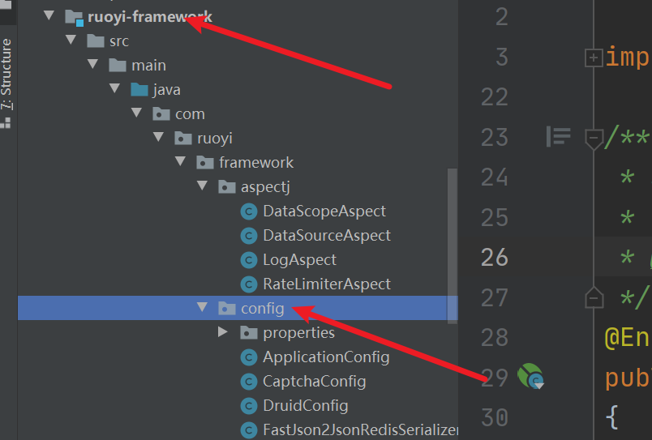Select FastJson2JsonRedisSerializer class icon
Image resolution: width=652 pixels, height=440 pixels.
249,430
